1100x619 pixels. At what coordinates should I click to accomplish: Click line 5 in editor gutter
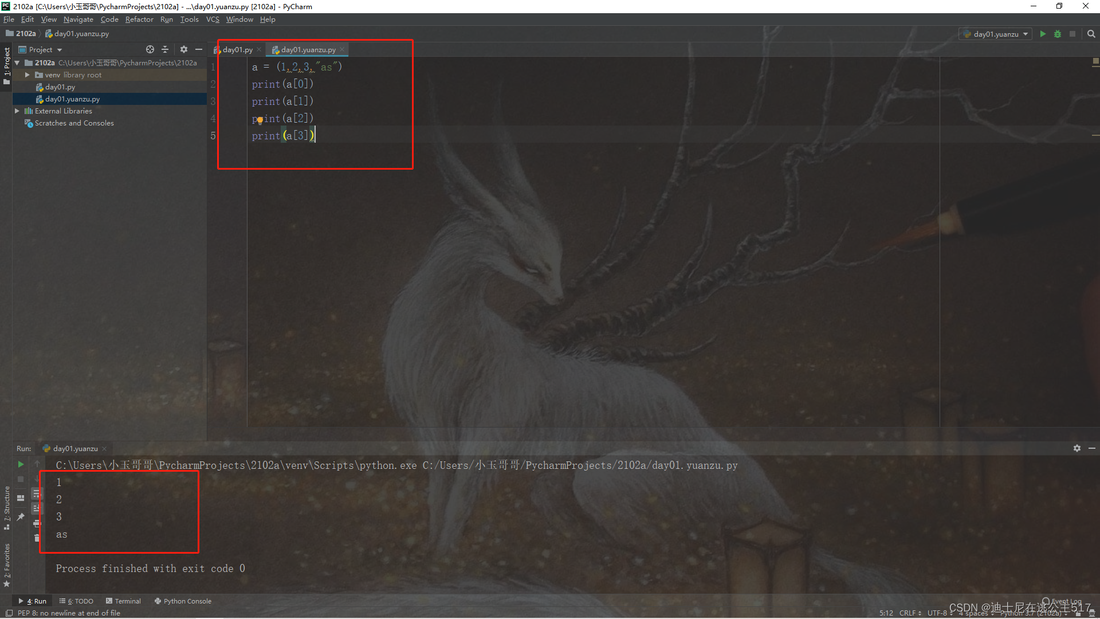coord(213,136)
